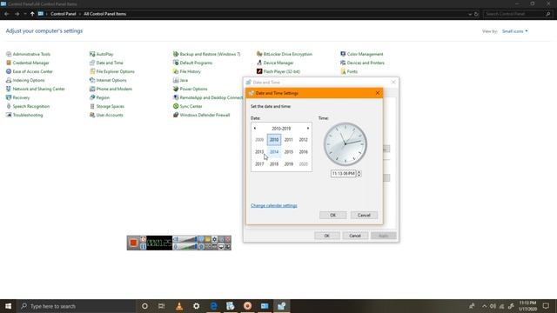Image resolution: width=557 pixels, height=313 pixels.
Task: Open Sync Center item
Action: click(188, 106)
